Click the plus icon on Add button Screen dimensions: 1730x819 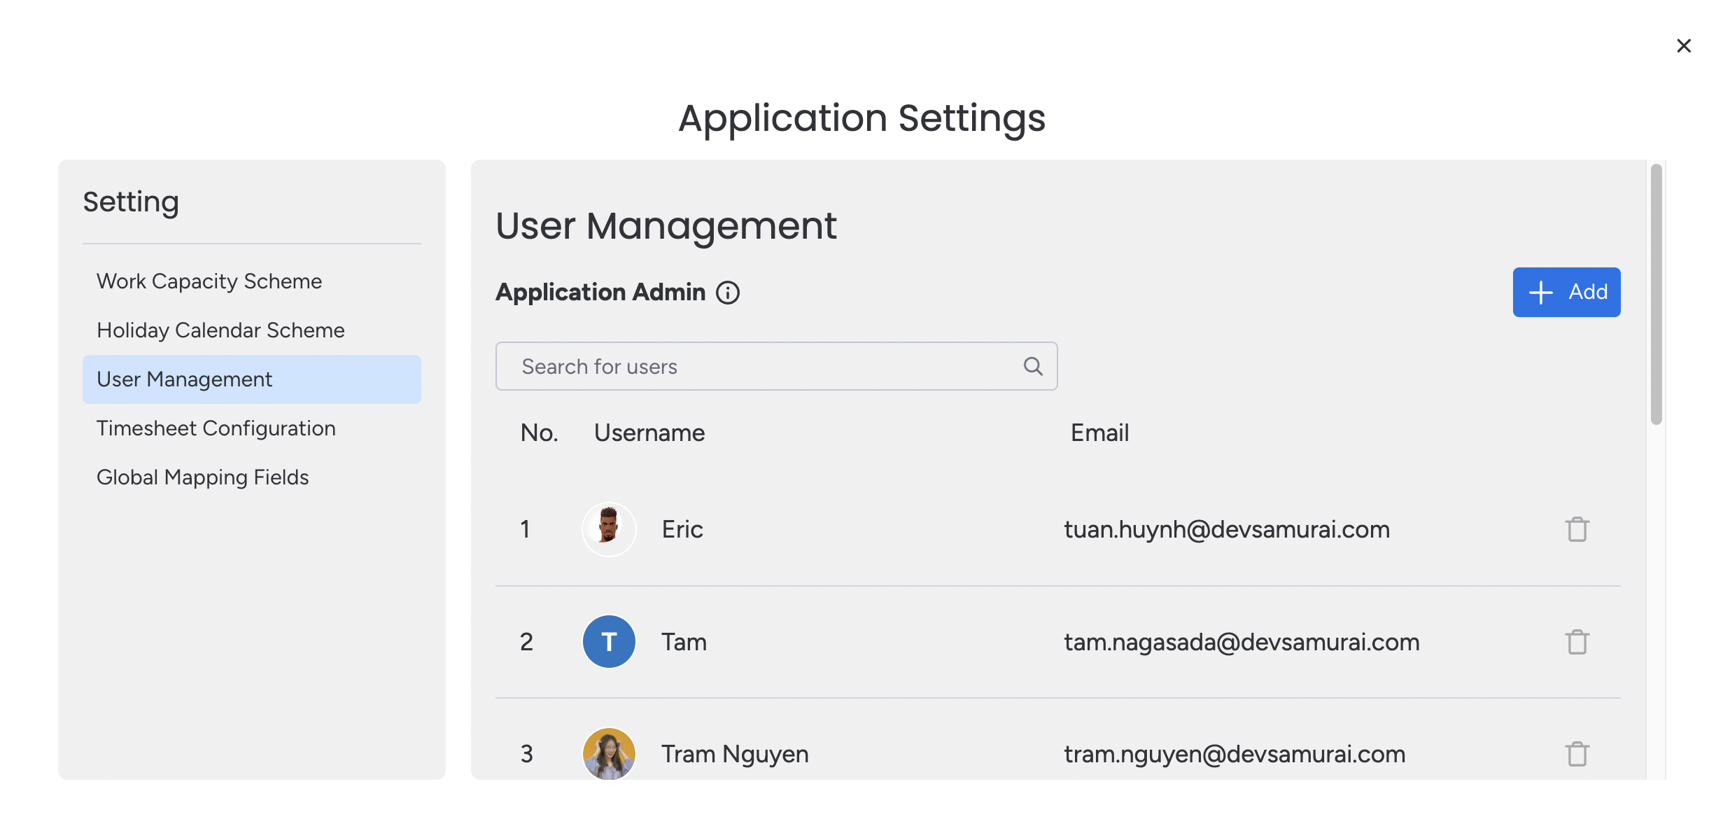coord(1540,292)
